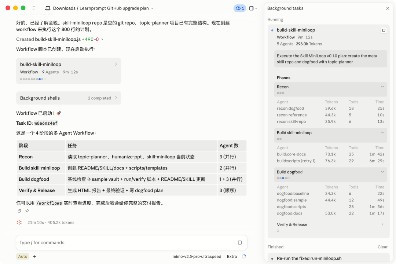
Task: Select the recon:dogfood agent row
Action: [331, 109]
